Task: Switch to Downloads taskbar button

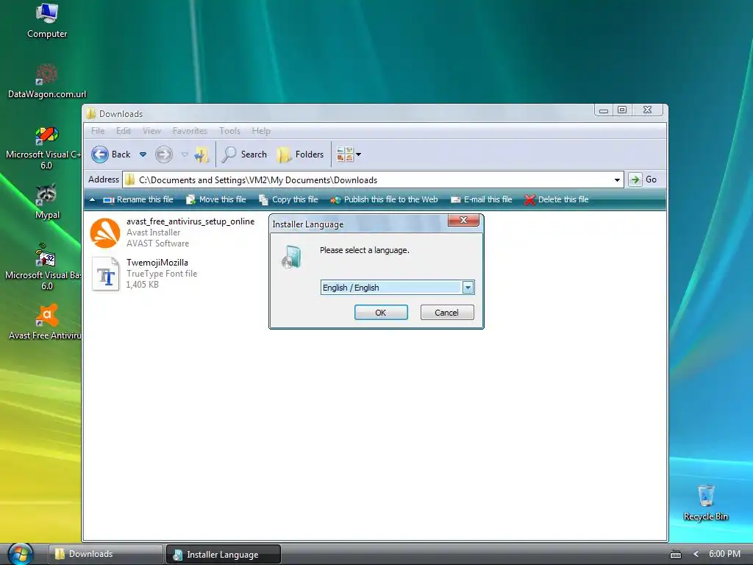Action: click(x=105, y=554)
